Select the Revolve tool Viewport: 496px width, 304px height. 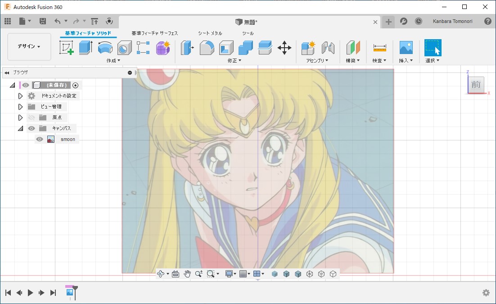pyautogui.click(x=105, y=47)
